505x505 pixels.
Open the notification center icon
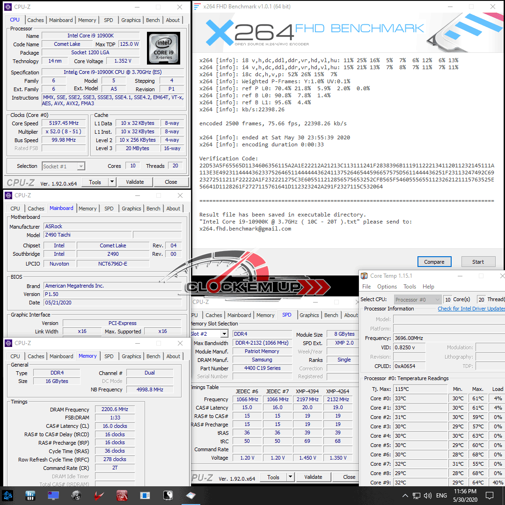point(490,495)
